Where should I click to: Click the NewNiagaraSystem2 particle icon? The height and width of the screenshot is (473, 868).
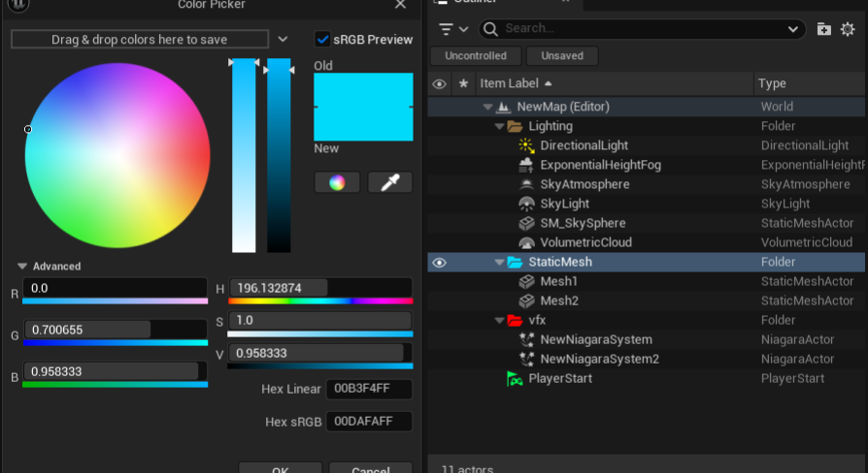tap(526, 360)
